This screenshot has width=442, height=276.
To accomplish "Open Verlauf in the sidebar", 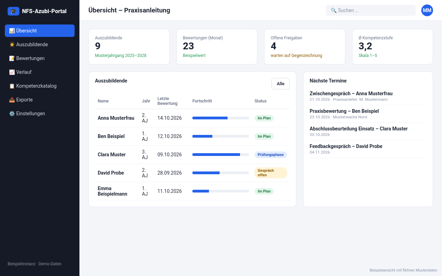I will 40,72.
